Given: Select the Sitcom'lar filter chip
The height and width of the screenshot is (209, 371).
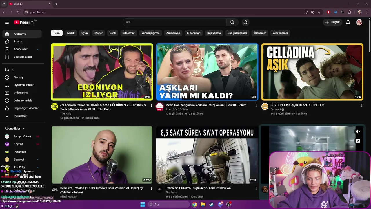Looking at the screenshot, I should tap(129, 33).
